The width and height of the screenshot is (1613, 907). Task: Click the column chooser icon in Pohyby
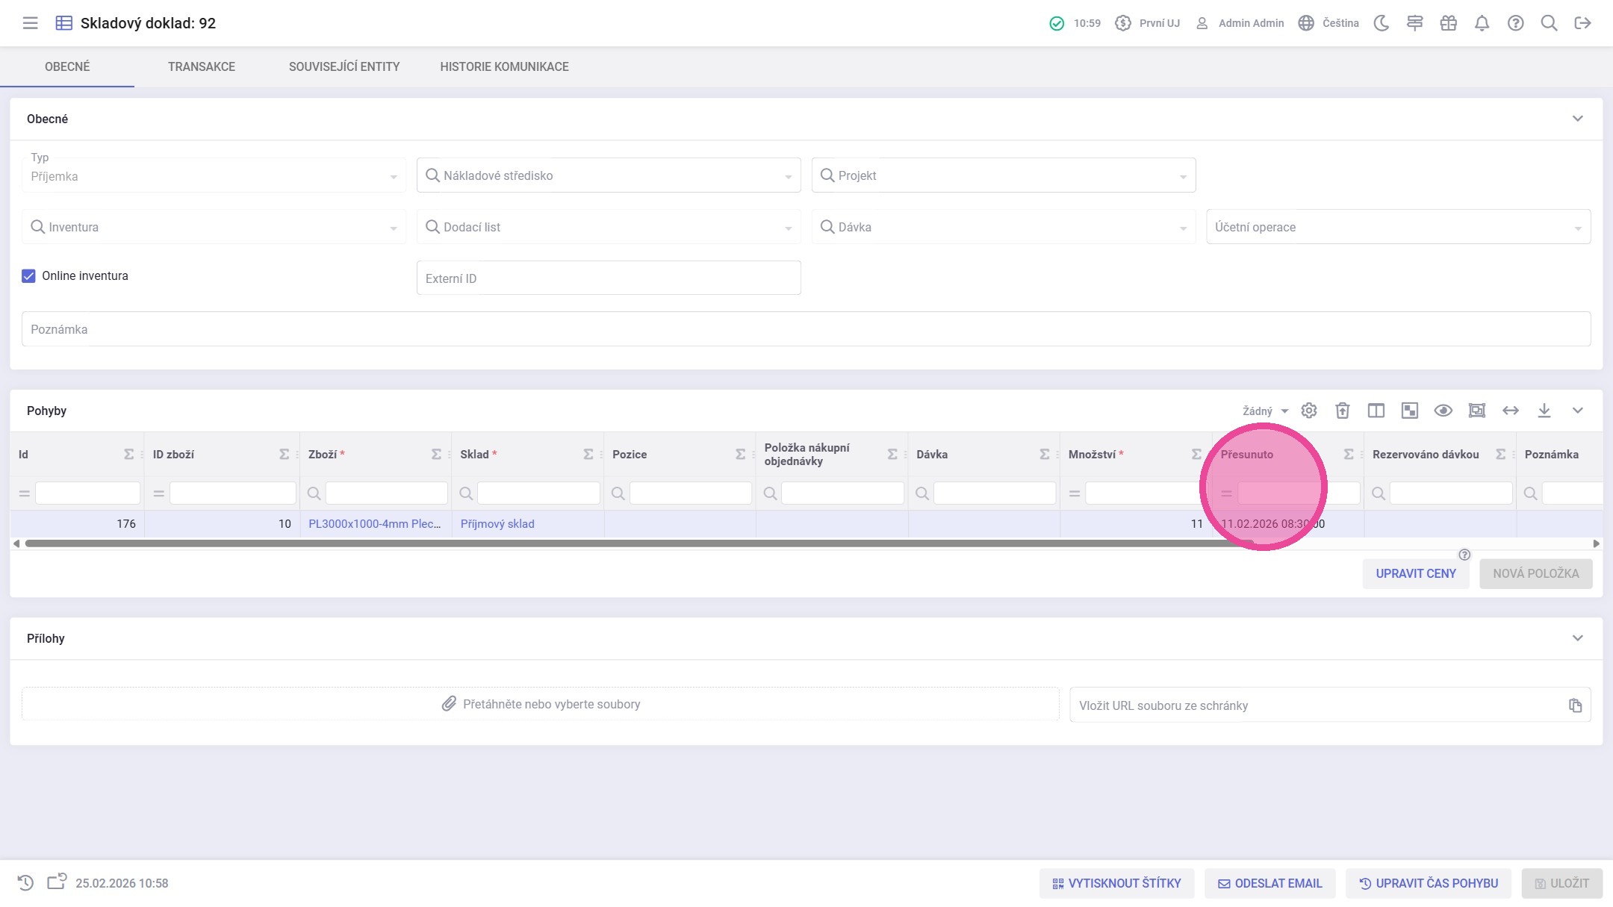coord(1376,411)
